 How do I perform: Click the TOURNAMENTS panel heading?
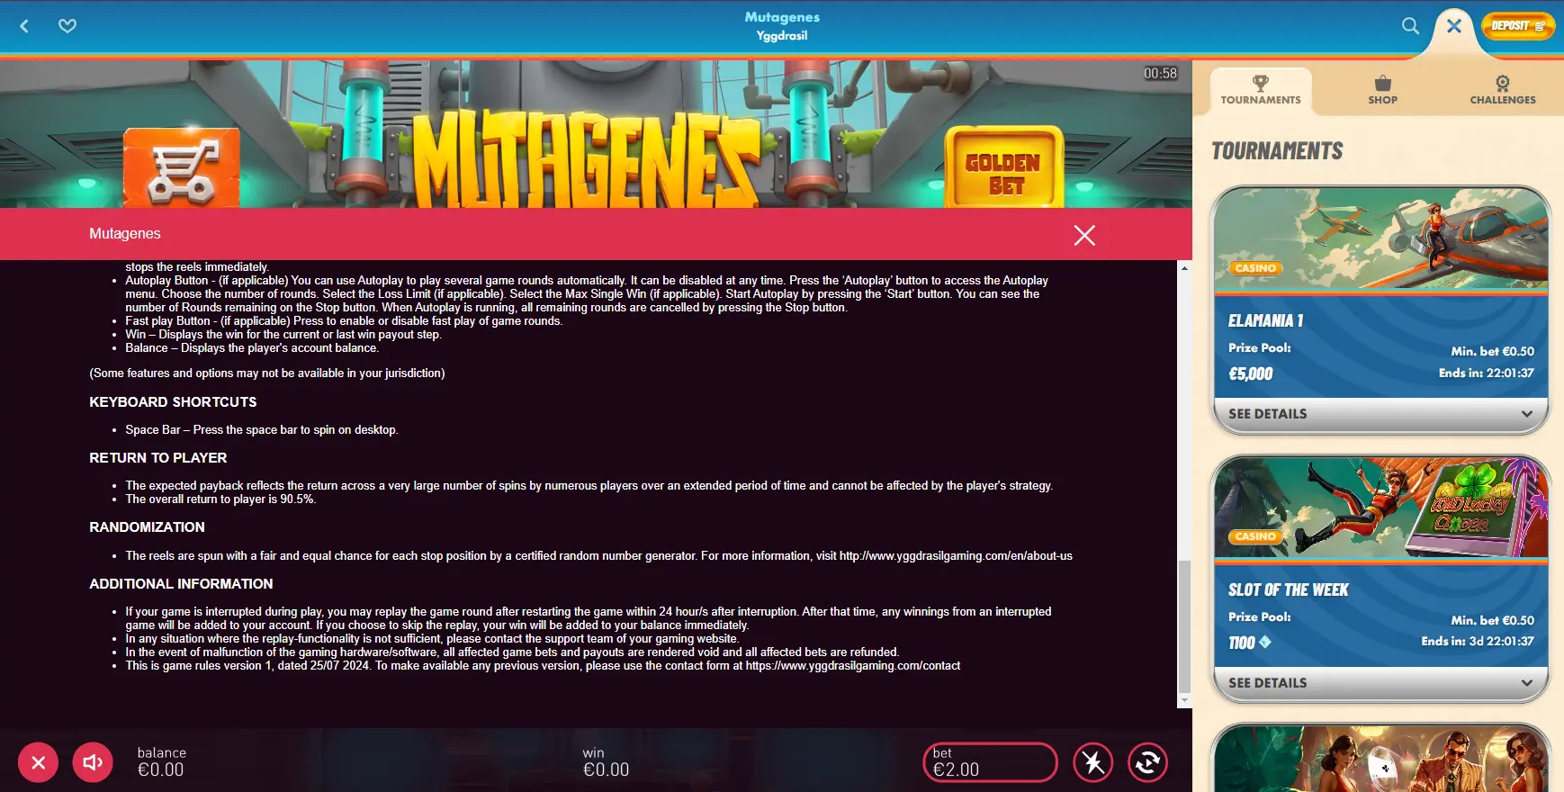[x=1277, y=151]
